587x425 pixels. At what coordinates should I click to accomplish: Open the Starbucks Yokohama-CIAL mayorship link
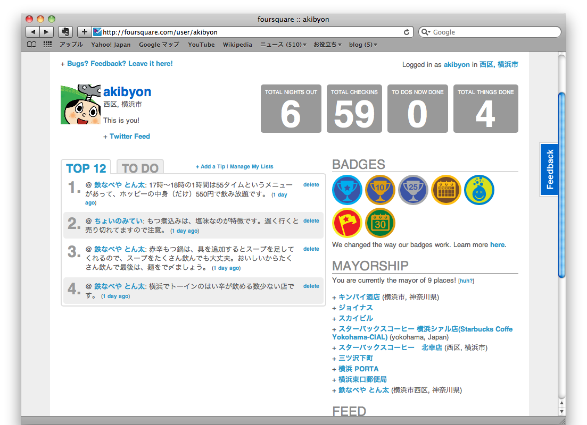coord(422,333)
